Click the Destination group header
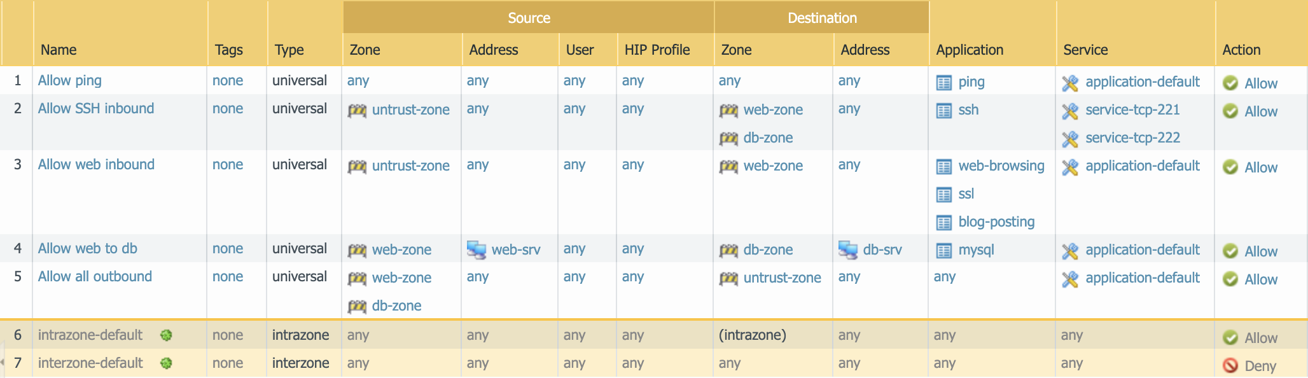This screenshot has width=1308, height=378. coord(822,18)
